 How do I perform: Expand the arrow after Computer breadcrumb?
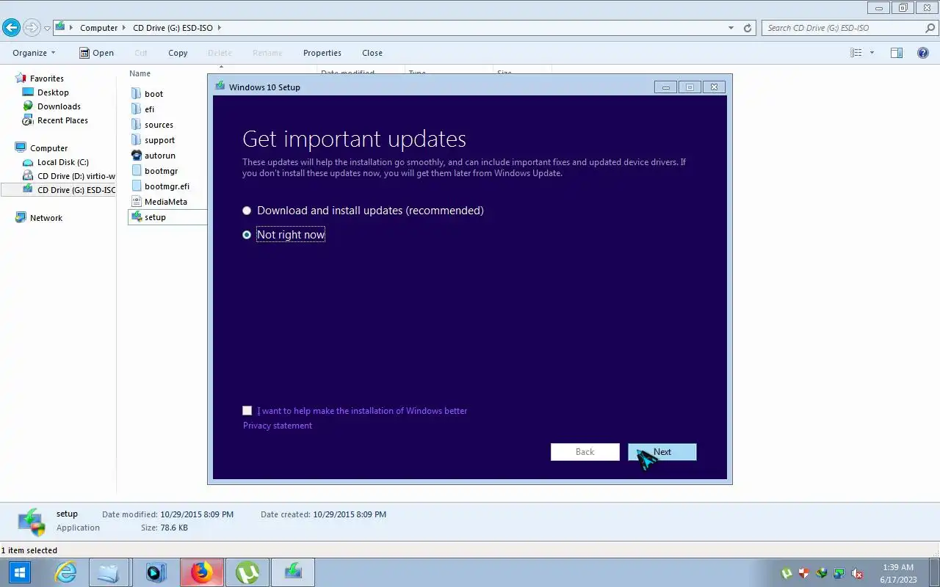(124, 28)
